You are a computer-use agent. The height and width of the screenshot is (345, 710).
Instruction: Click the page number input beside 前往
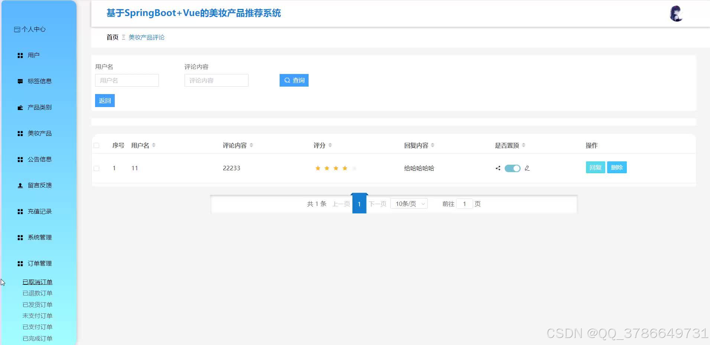pos(465,204)
